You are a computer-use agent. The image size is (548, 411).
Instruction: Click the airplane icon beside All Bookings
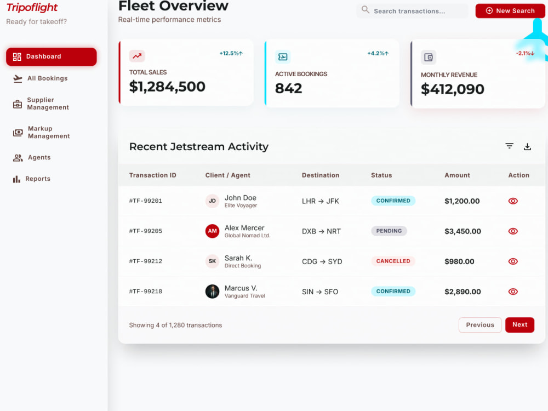click(x=18, y=78)
